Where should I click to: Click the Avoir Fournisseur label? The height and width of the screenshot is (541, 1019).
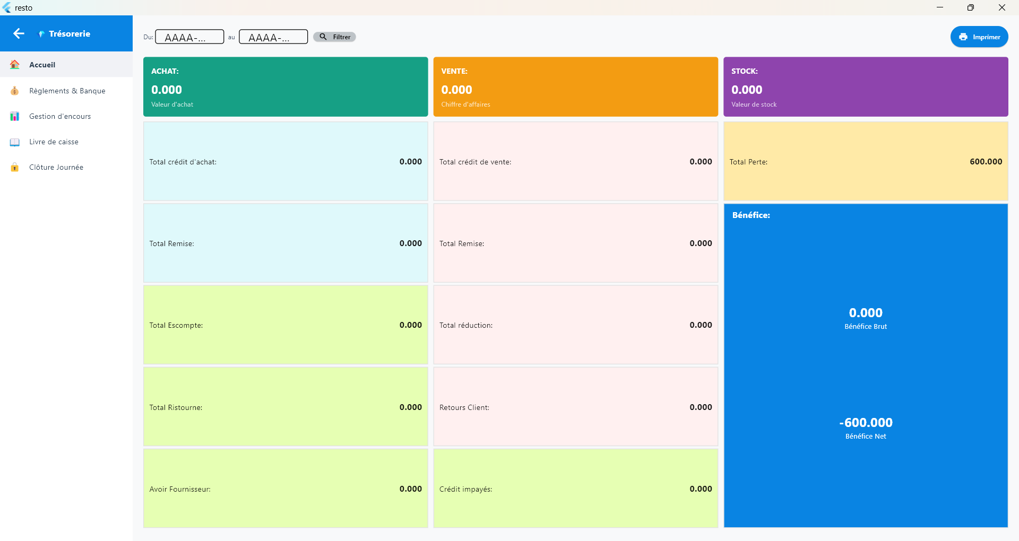[180, 489]
